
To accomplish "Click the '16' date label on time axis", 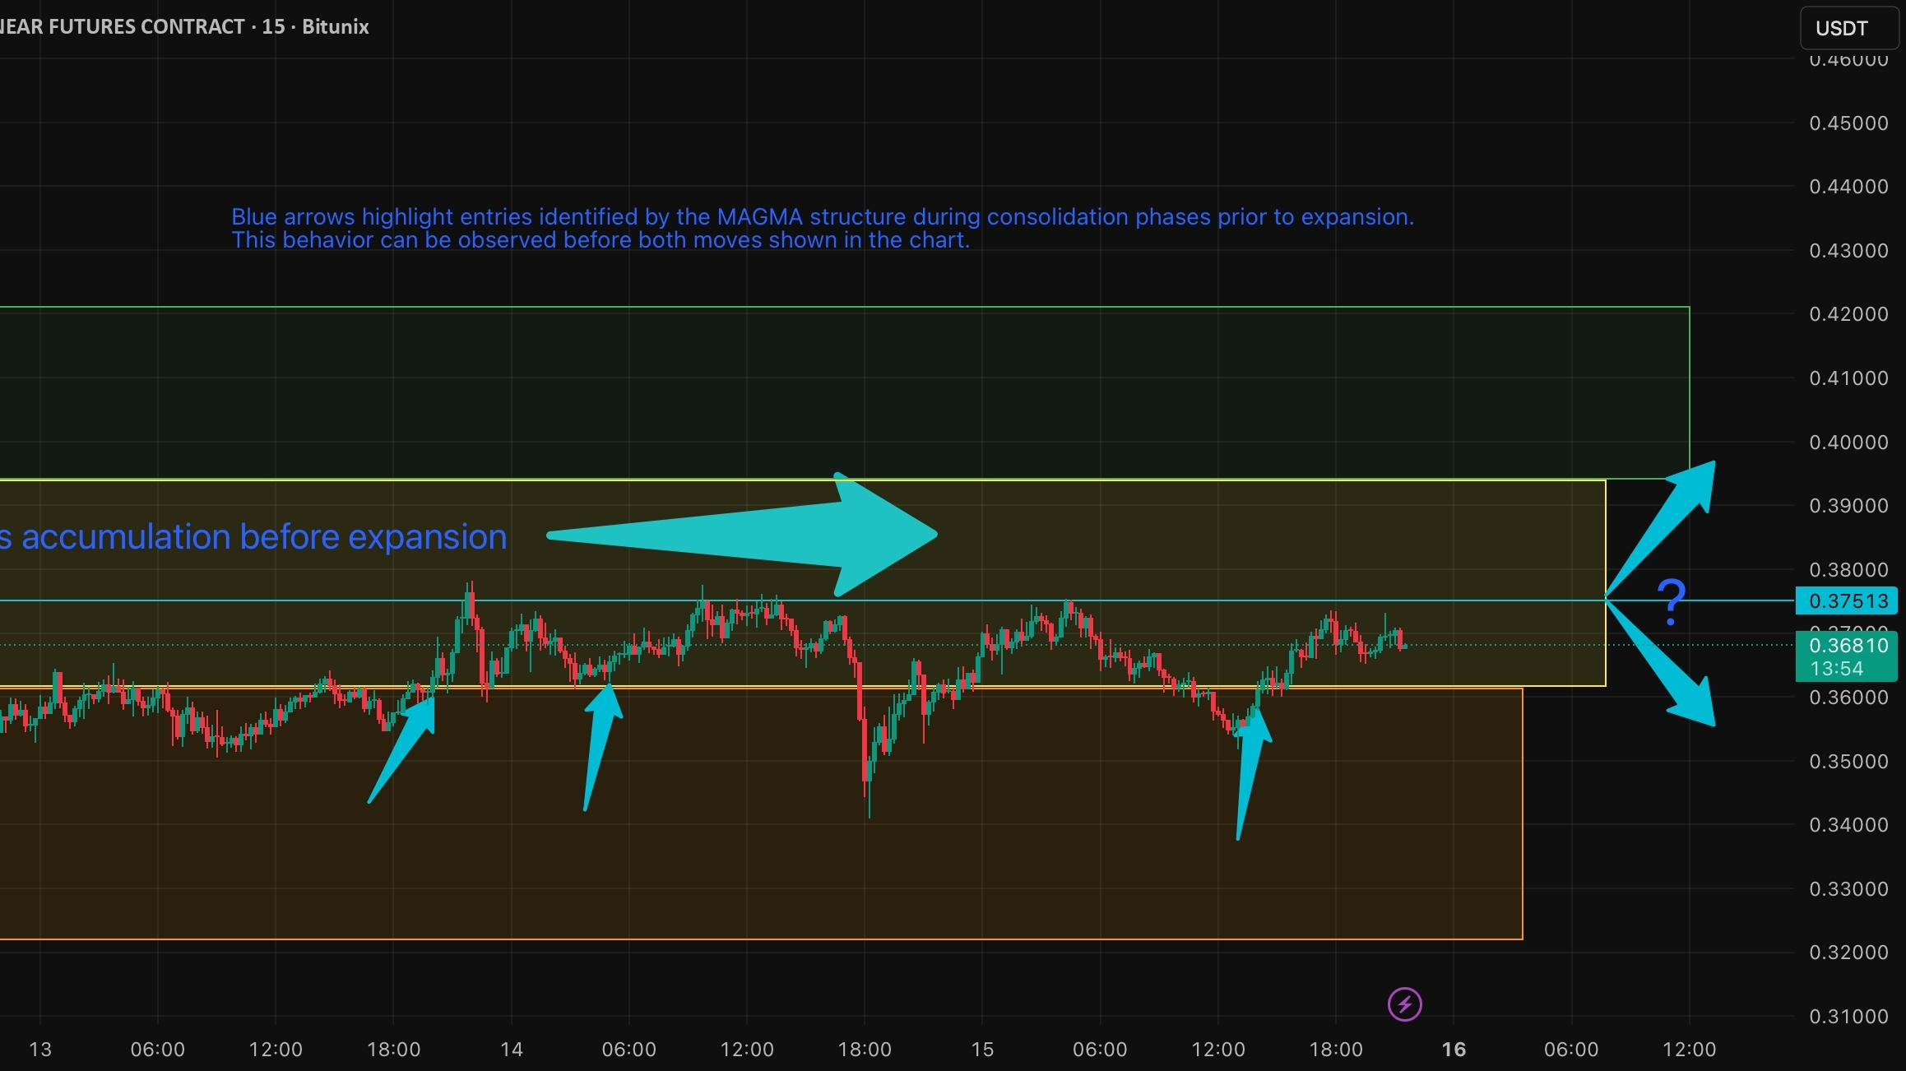I will 1454,1049.
